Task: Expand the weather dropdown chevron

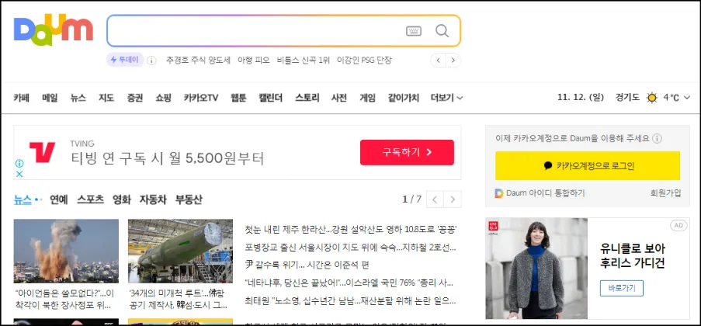Action: (687, 98)
